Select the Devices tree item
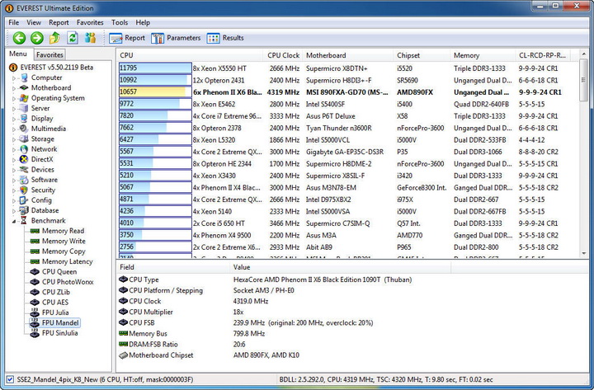Image resolution: width=594 pixels, height=390 pixels. point(42,170)
